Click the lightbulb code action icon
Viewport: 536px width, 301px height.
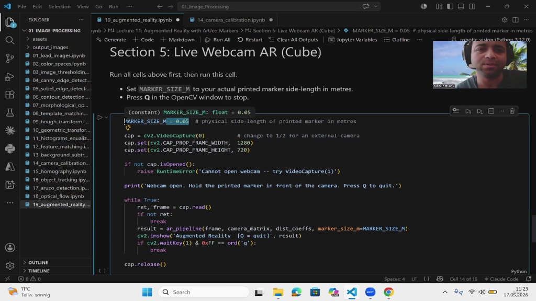click(x=128, y=128)
